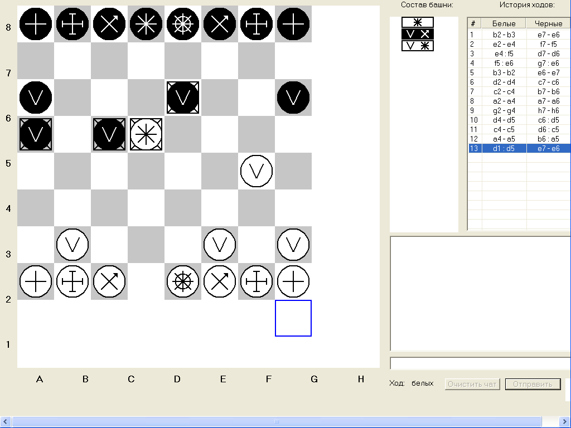Select highlighted move 13 black e7 - e6
Screen dimensions: 571x428
point(549,148)
